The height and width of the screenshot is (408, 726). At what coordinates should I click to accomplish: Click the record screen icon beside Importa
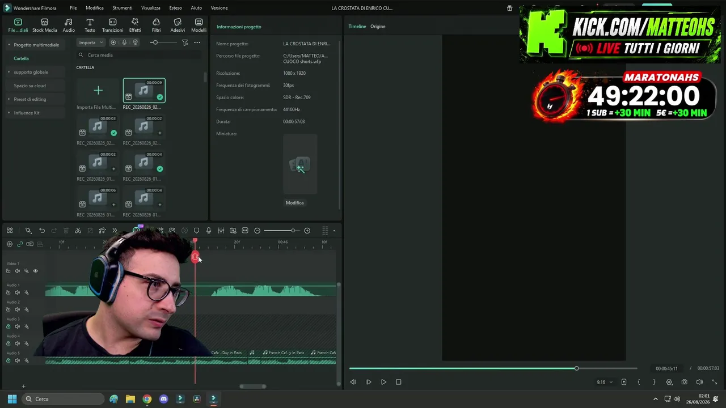(x=113, y=42)
